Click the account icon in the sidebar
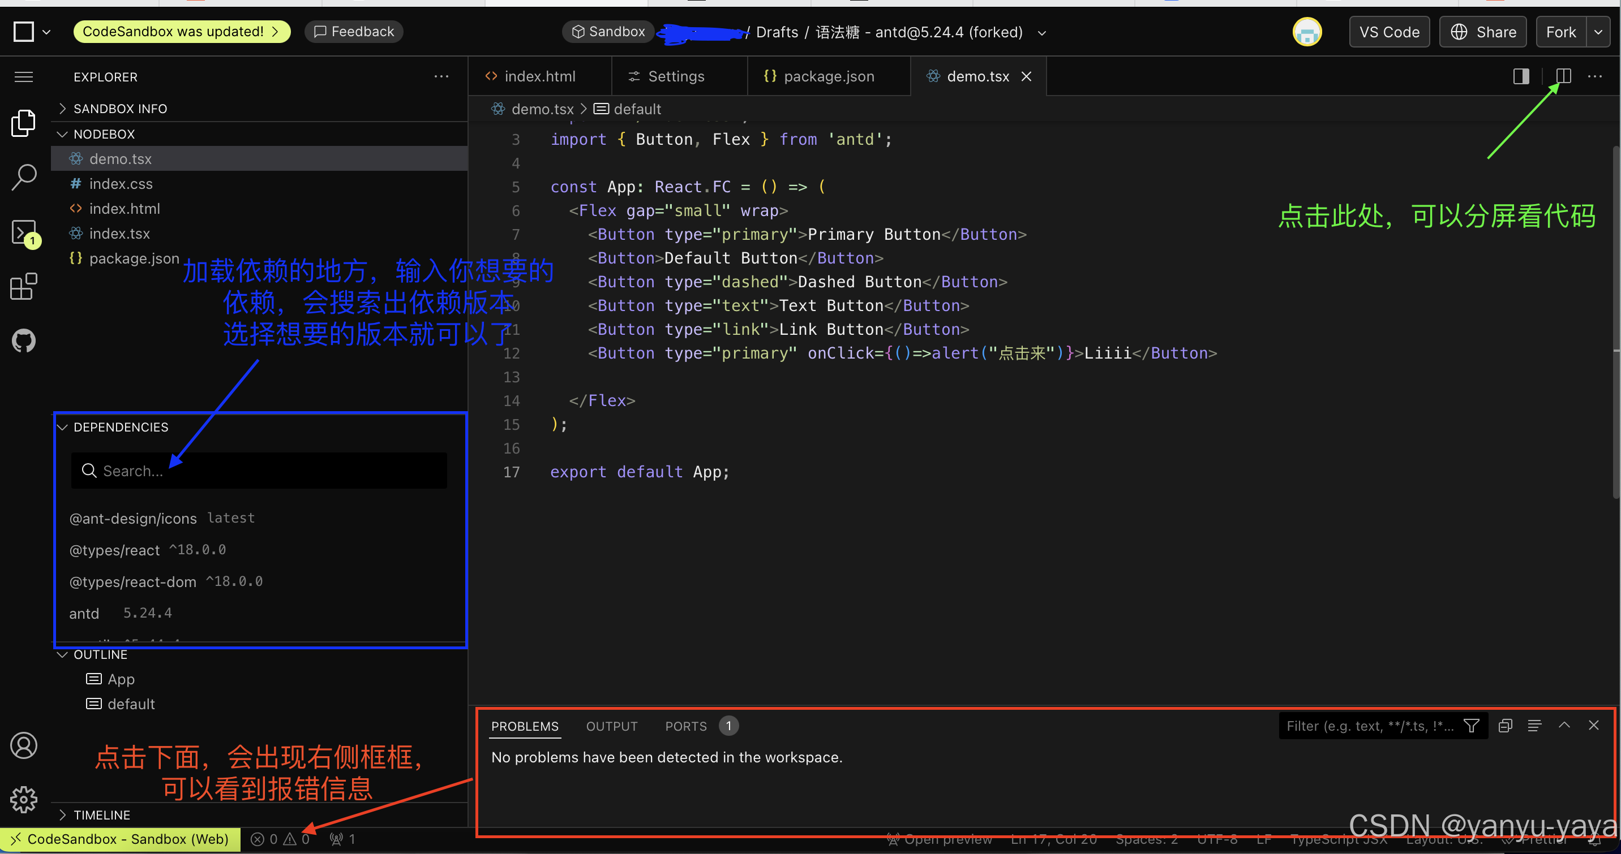Image resolution: width=1621 pixels, height=854 pixels. (x=23, y=745)
